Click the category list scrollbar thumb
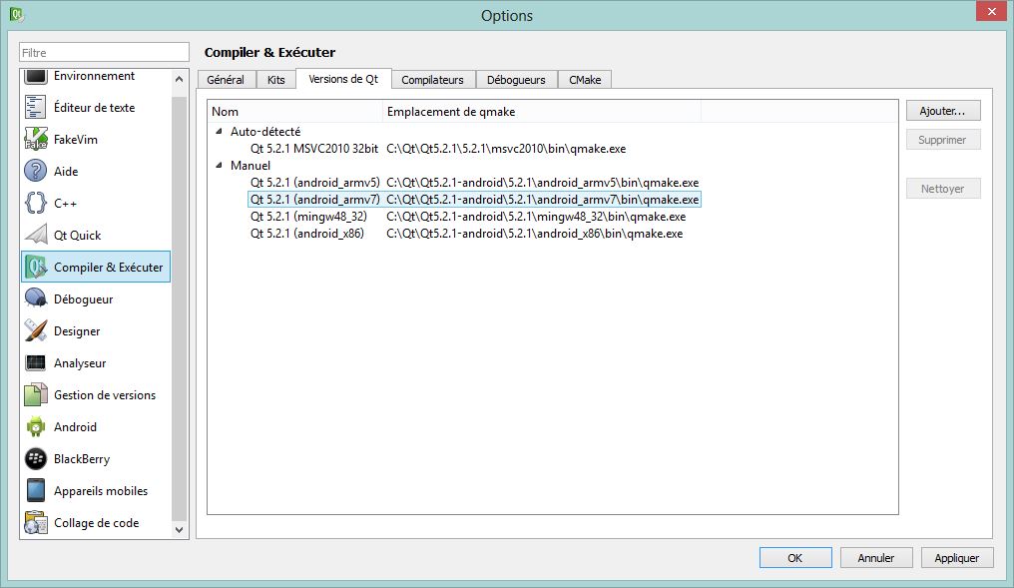 coord(179,308)
